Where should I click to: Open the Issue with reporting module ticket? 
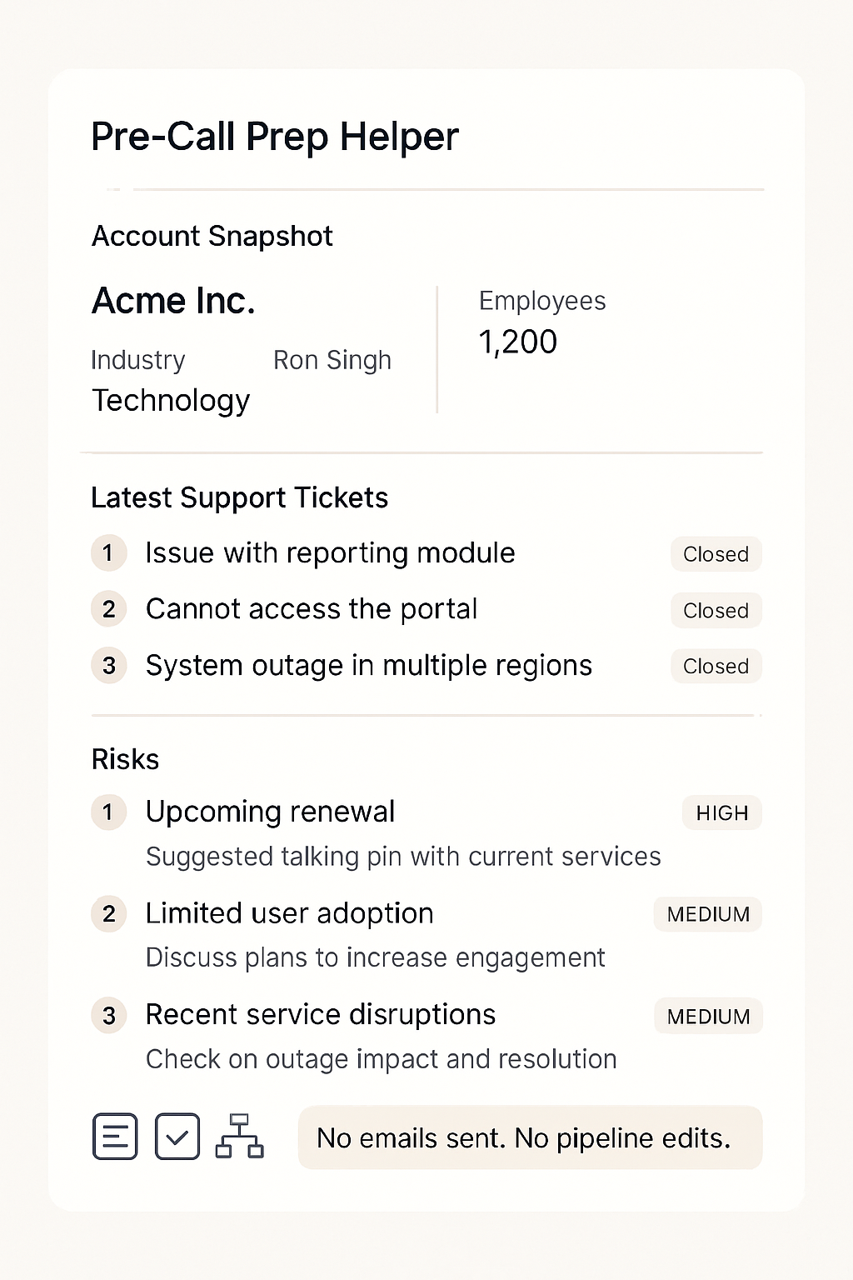click(330, 553)
